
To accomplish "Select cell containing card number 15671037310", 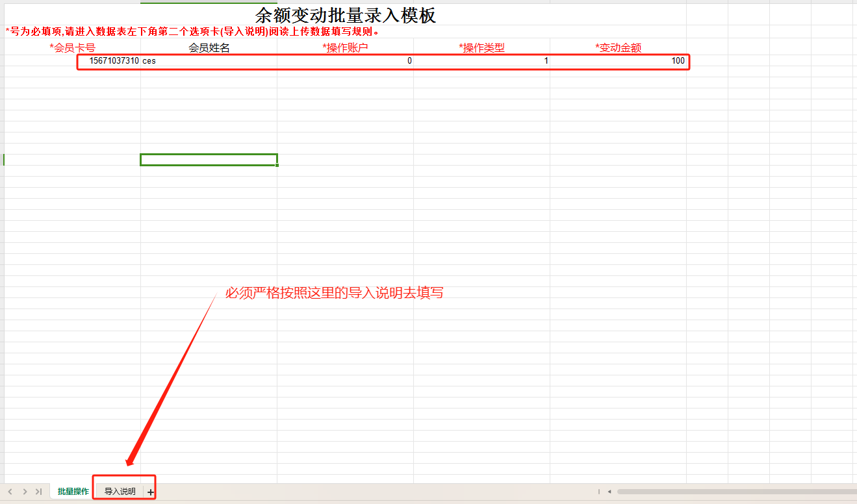I will [x=114, y=61].
